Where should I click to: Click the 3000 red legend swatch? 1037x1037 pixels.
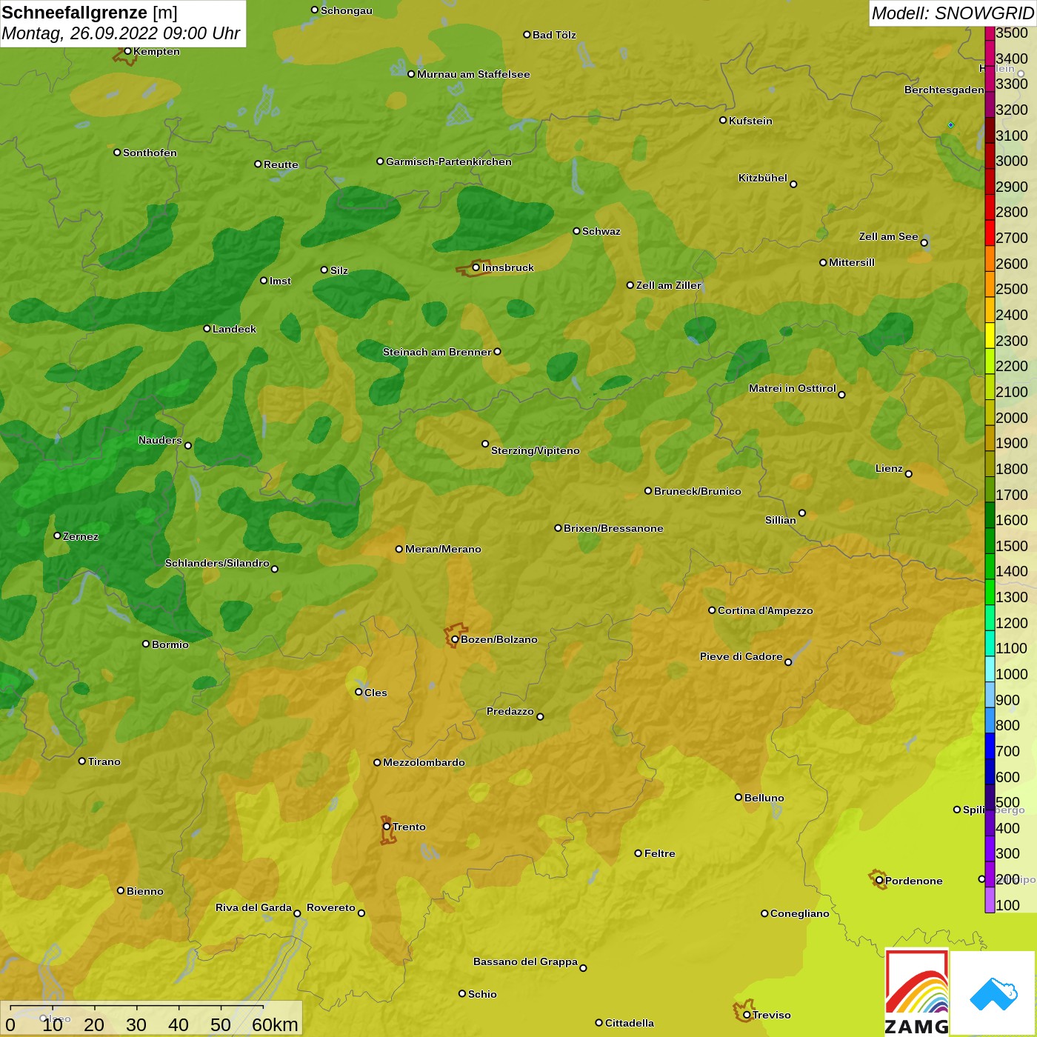[x=990, y=155]
